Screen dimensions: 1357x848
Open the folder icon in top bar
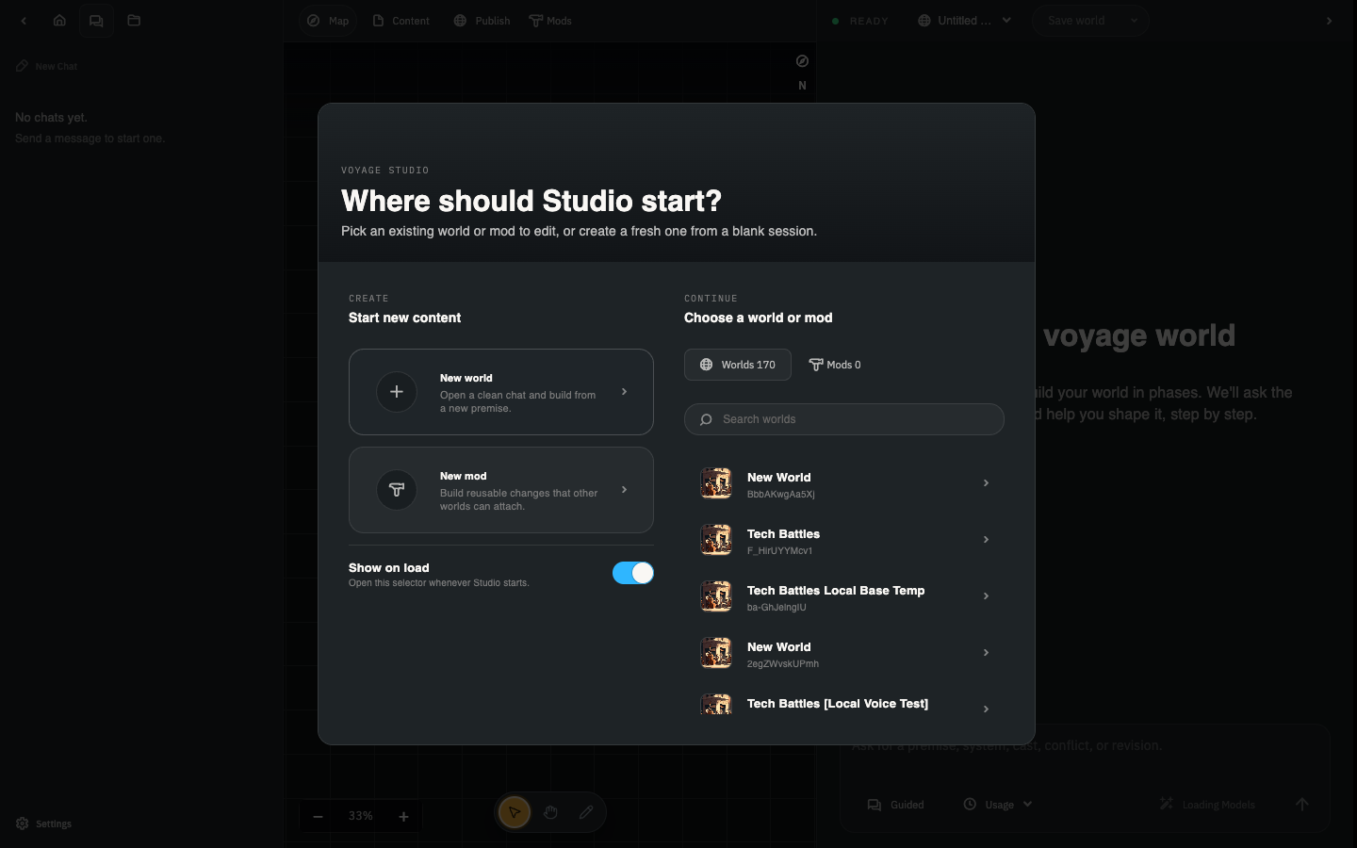coord(134,21)
